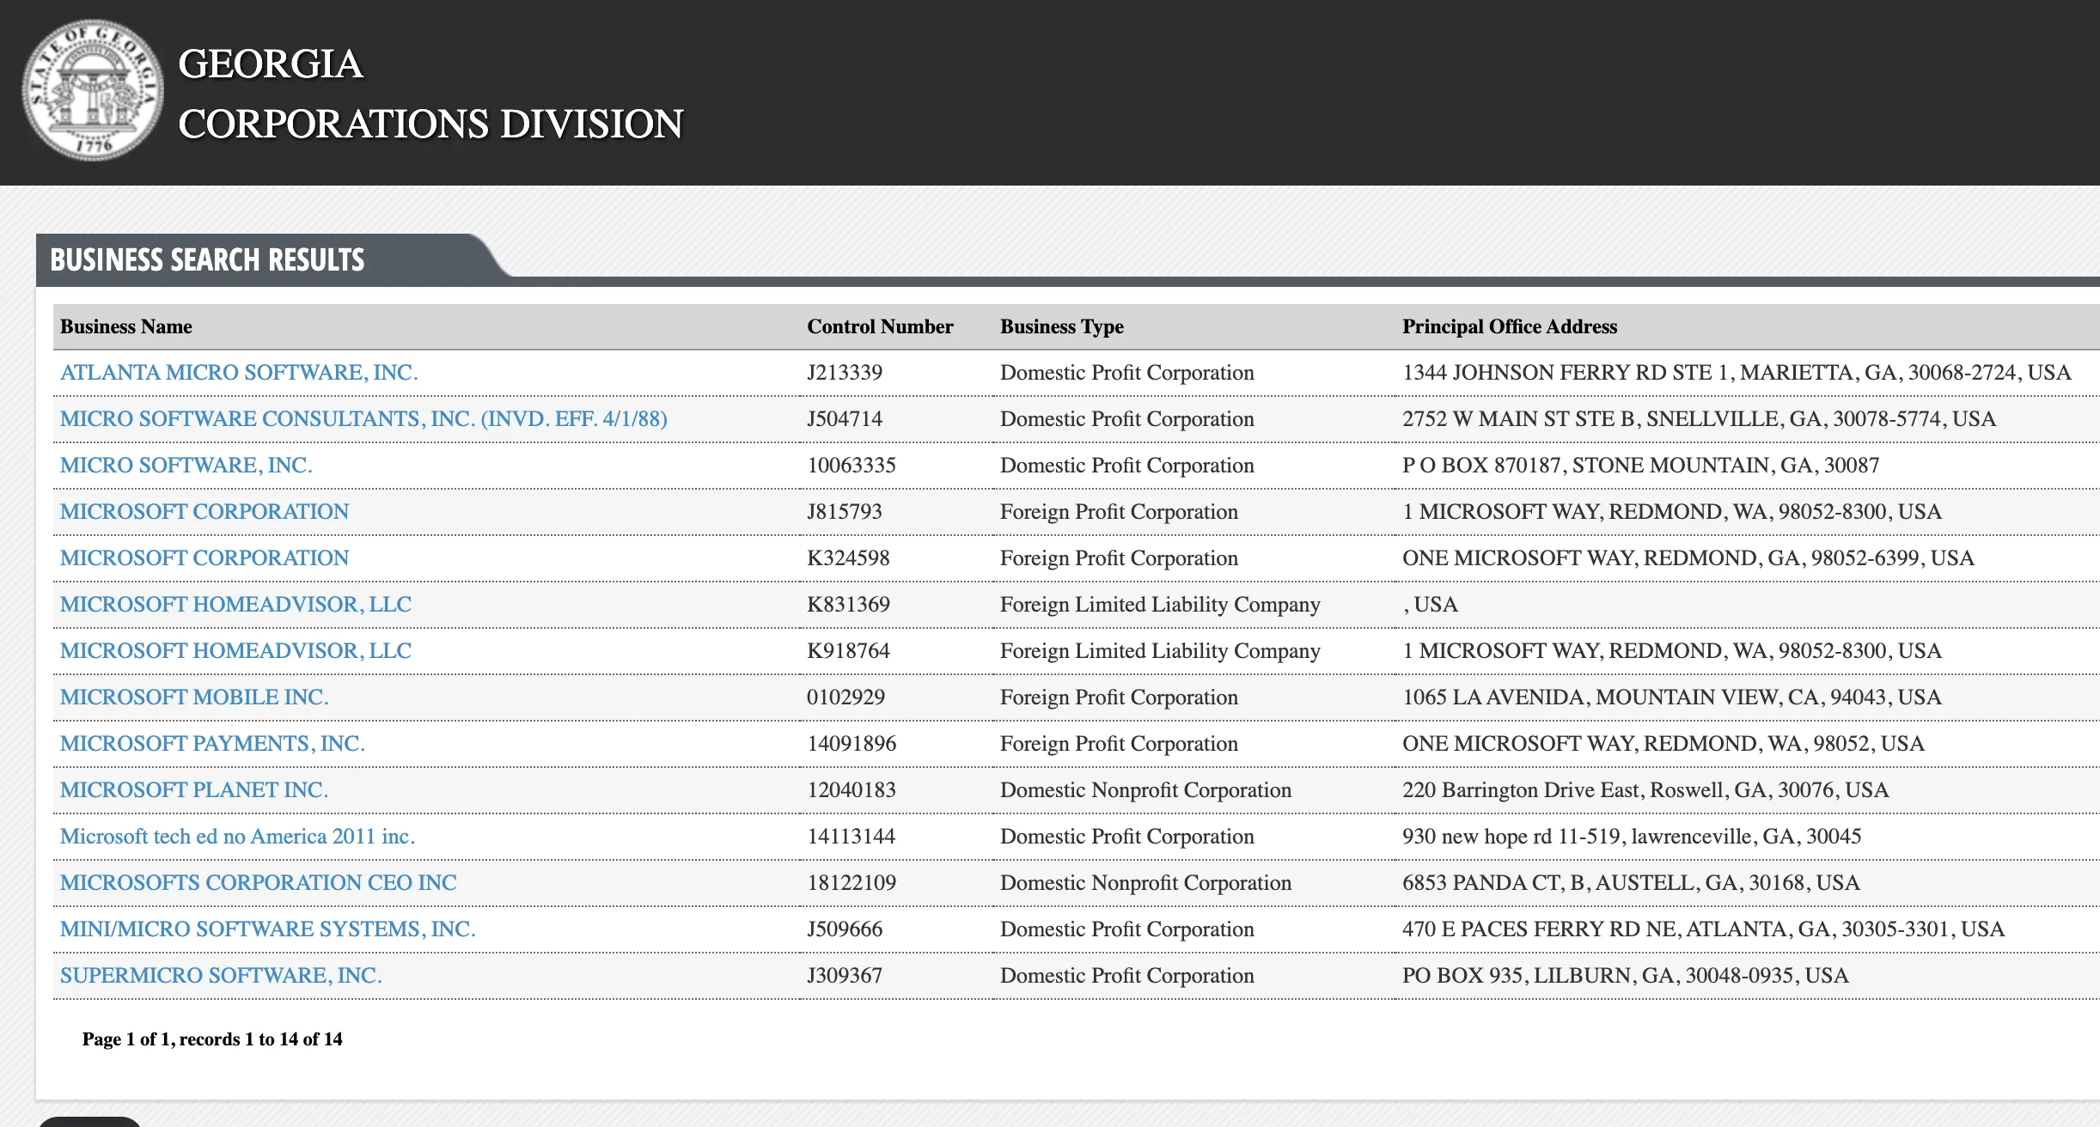This screenshot has height=1127, width=2100.
Task: Click the GEORGIA CORPORATIONS DIVISION title
Action: click(430, 94)
